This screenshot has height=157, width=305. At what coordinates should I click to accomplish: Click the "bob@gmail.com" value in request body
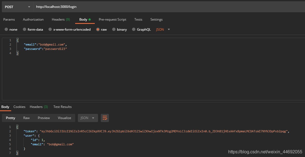click(51, 44)
